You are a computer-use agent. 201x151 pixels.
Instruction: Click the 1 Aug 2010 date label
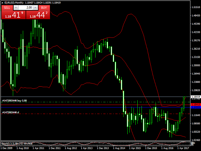click(x=23, y=148)
